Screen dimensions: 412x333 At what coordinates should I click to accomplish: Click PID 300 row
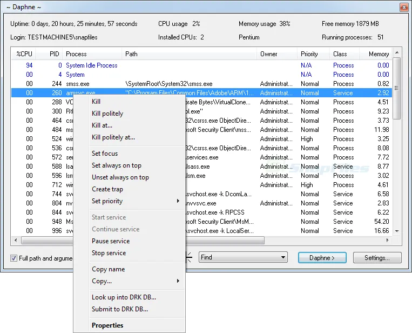point(201,111)
